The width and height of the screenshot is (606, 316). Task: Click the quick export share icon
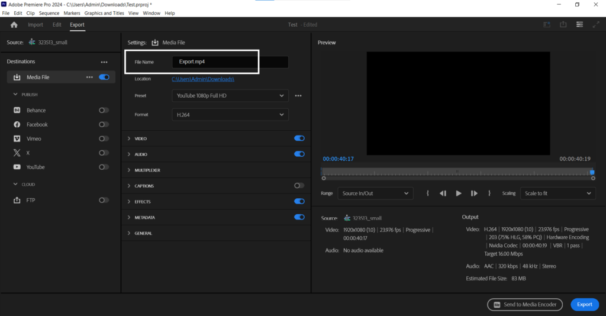[563, 25]
